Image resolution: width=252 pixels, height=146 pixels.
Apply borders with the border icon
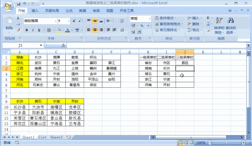(49, 30)
